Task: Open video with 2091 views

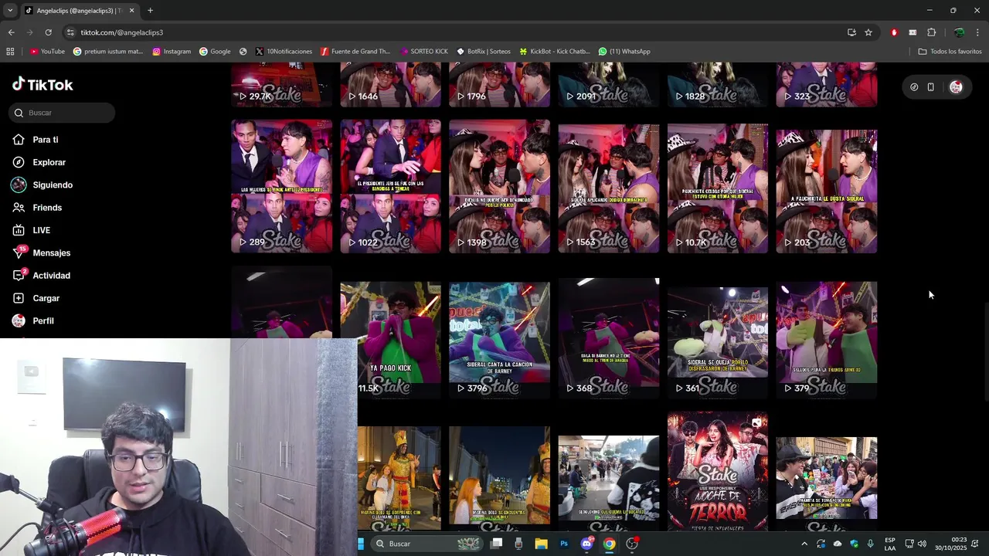Action: tap(609, 85)
